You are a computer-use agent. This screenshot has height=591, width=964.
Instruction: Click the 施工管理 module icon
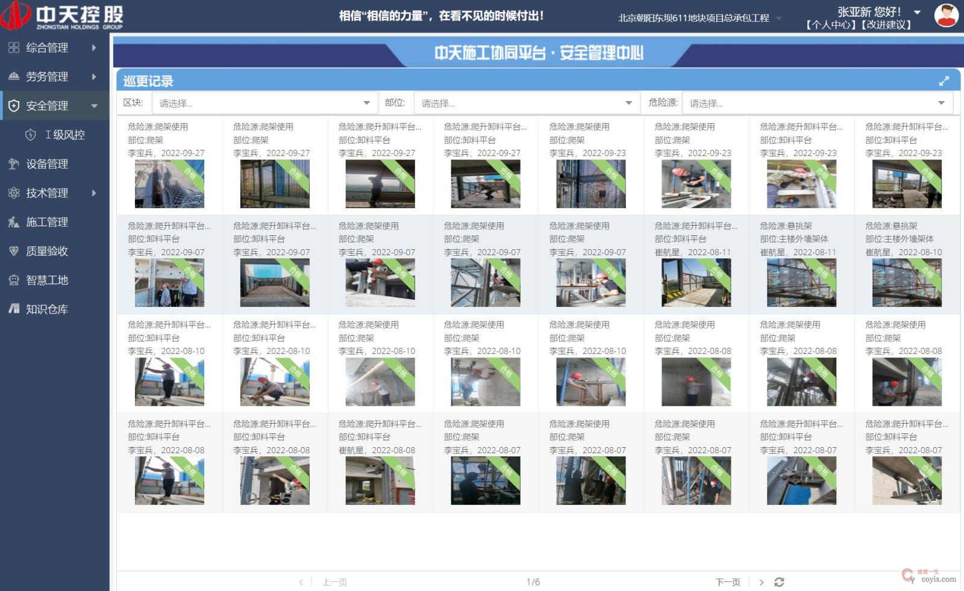coord(13,222)
